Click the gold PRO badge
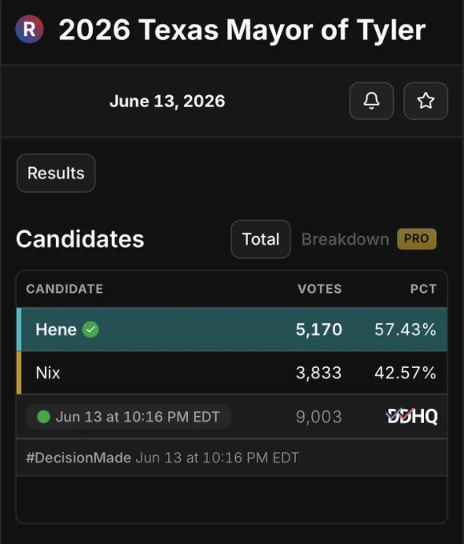The image size is (464, 544). click(417, 238)
